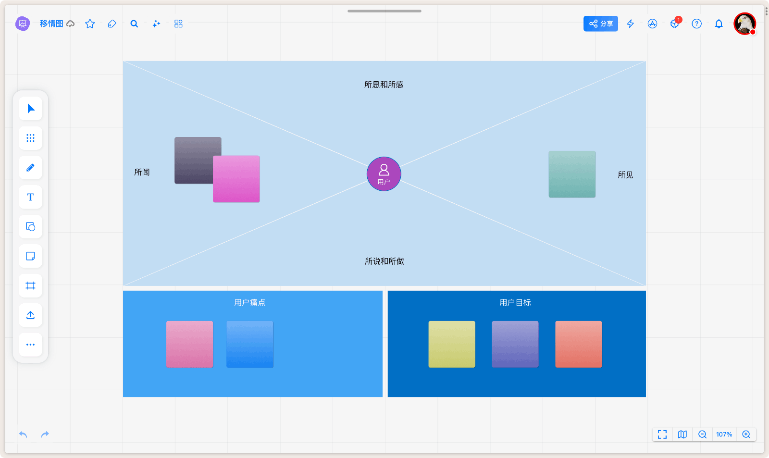The image size is (769, 458).
Task: Select the frame tool
Action: coord(30,286)
